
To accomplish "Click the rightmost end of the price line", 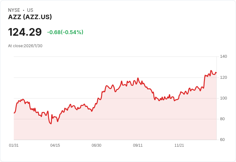I will pyautogui.click(x=216, y=73).
